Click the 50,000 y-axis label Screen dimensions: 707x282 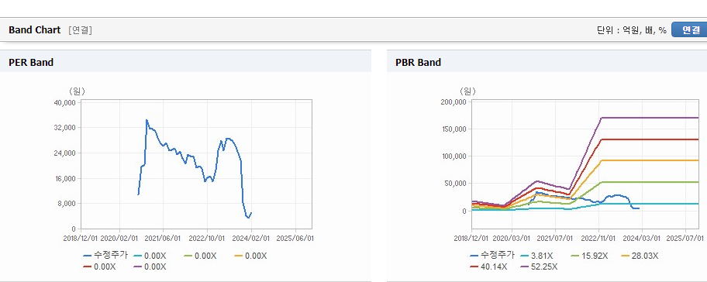(454, 184)
